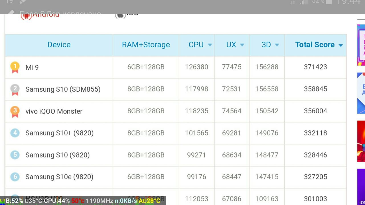Click 3D score 149076
The width and height of the screenshot is (365, 205).
267,133
